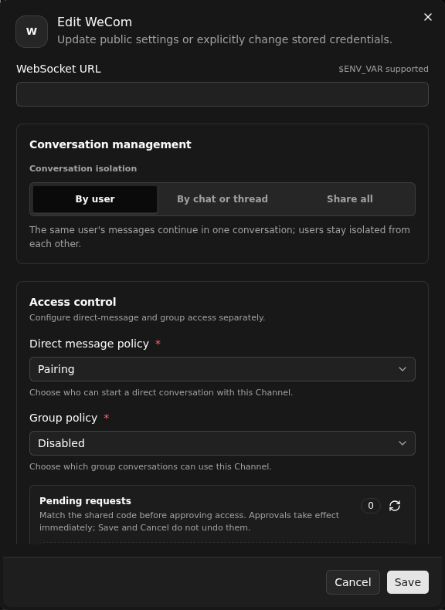The image size is (445, 610).
Task: Click the 'Pending requests' title
Action: point(85,500)
